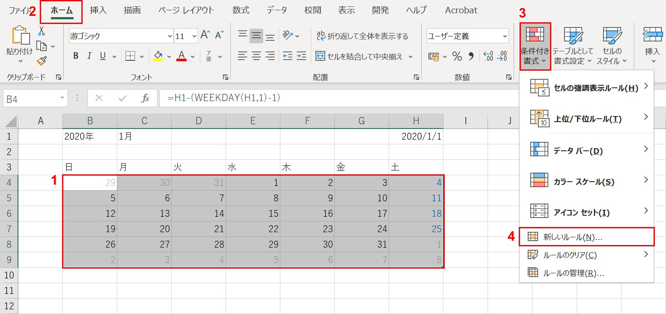Open the 挿入 ribbon tab
Viewport: 666px width, 314px height.
click(98, 10)
